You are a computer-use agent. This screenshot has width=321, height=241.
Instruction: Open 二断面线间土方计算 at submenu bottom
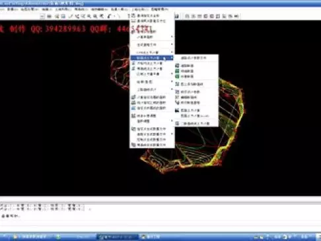193,123
